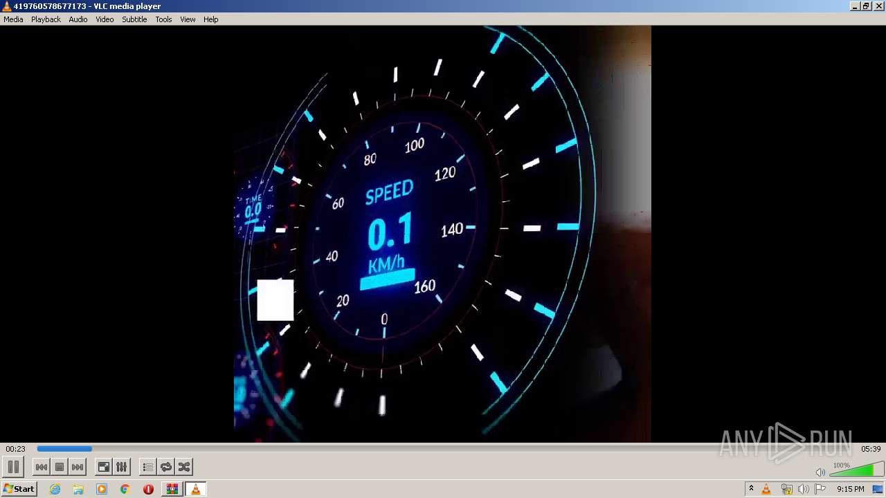886x498 pixels.
Task: Click the video display area
Action: 442,234
